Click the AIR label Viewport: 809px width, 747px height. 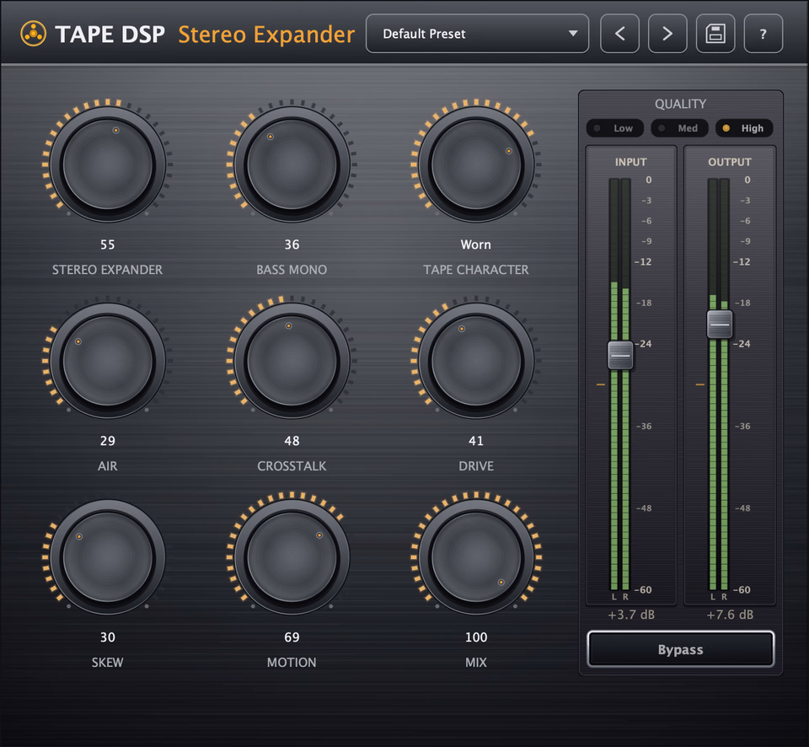tap(107, 466)
